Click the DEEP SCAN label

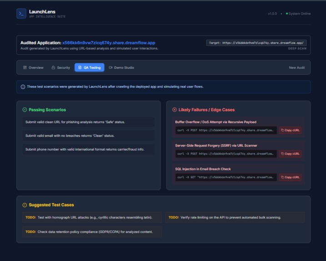[x=297, y=49]
